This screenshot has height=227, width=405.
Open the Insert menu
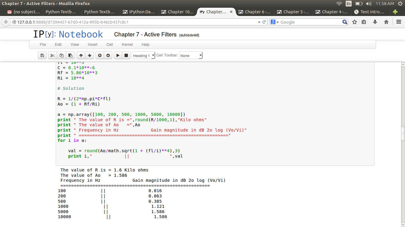click(93, 45)
